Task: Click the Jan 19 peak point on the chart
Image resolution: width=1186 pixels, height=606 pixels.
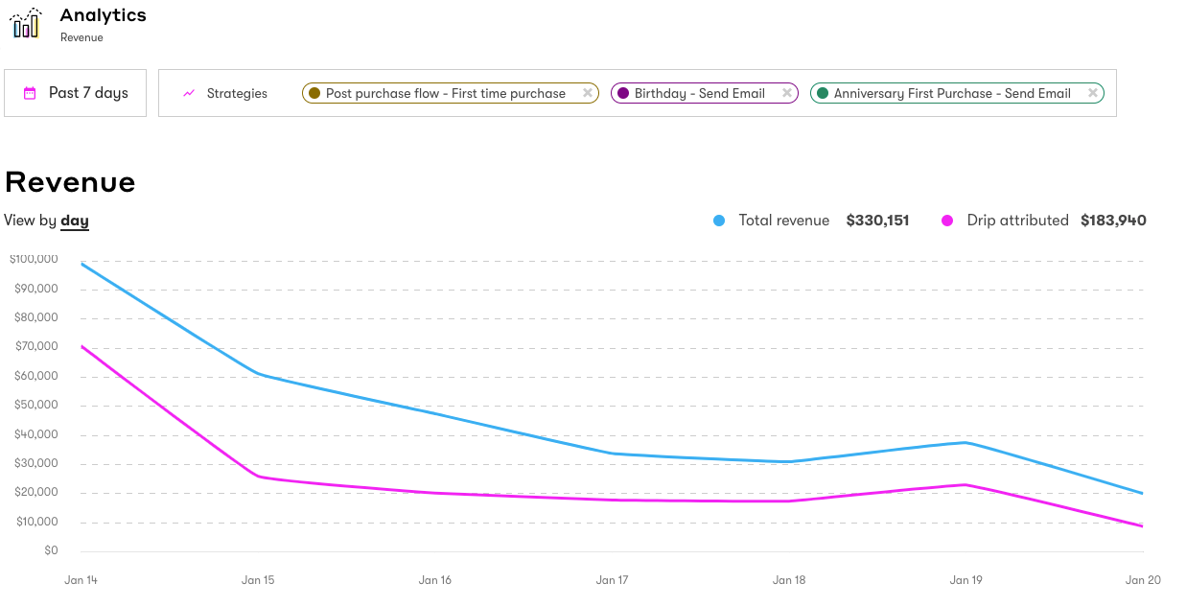Action: pos(966,443)
